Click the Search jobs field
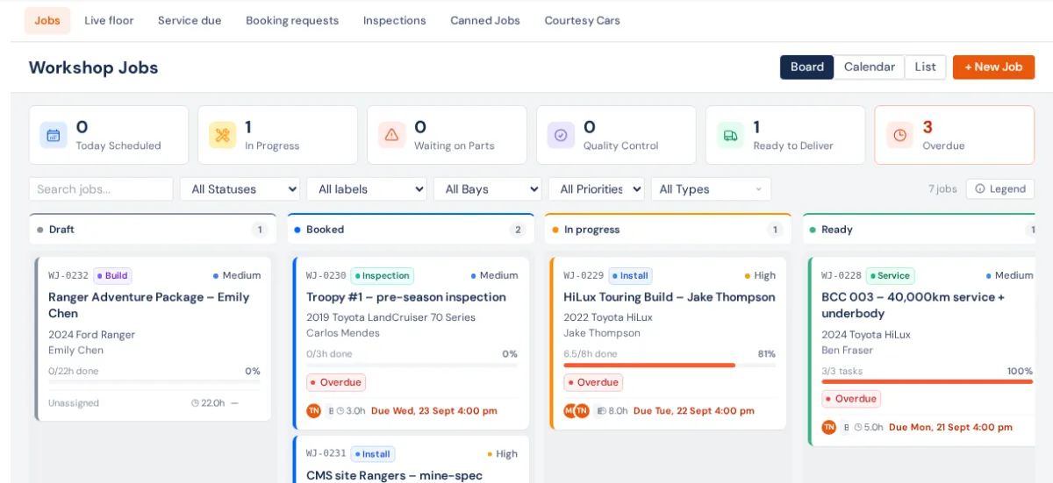This screenshot has width=1053, height=483. (x=101, y=188)
